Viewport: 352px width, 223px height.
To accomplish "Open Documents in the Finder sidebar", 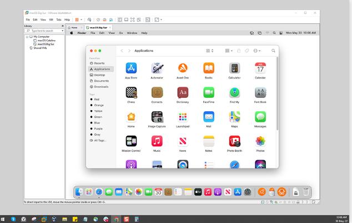I will pos(101,81).
